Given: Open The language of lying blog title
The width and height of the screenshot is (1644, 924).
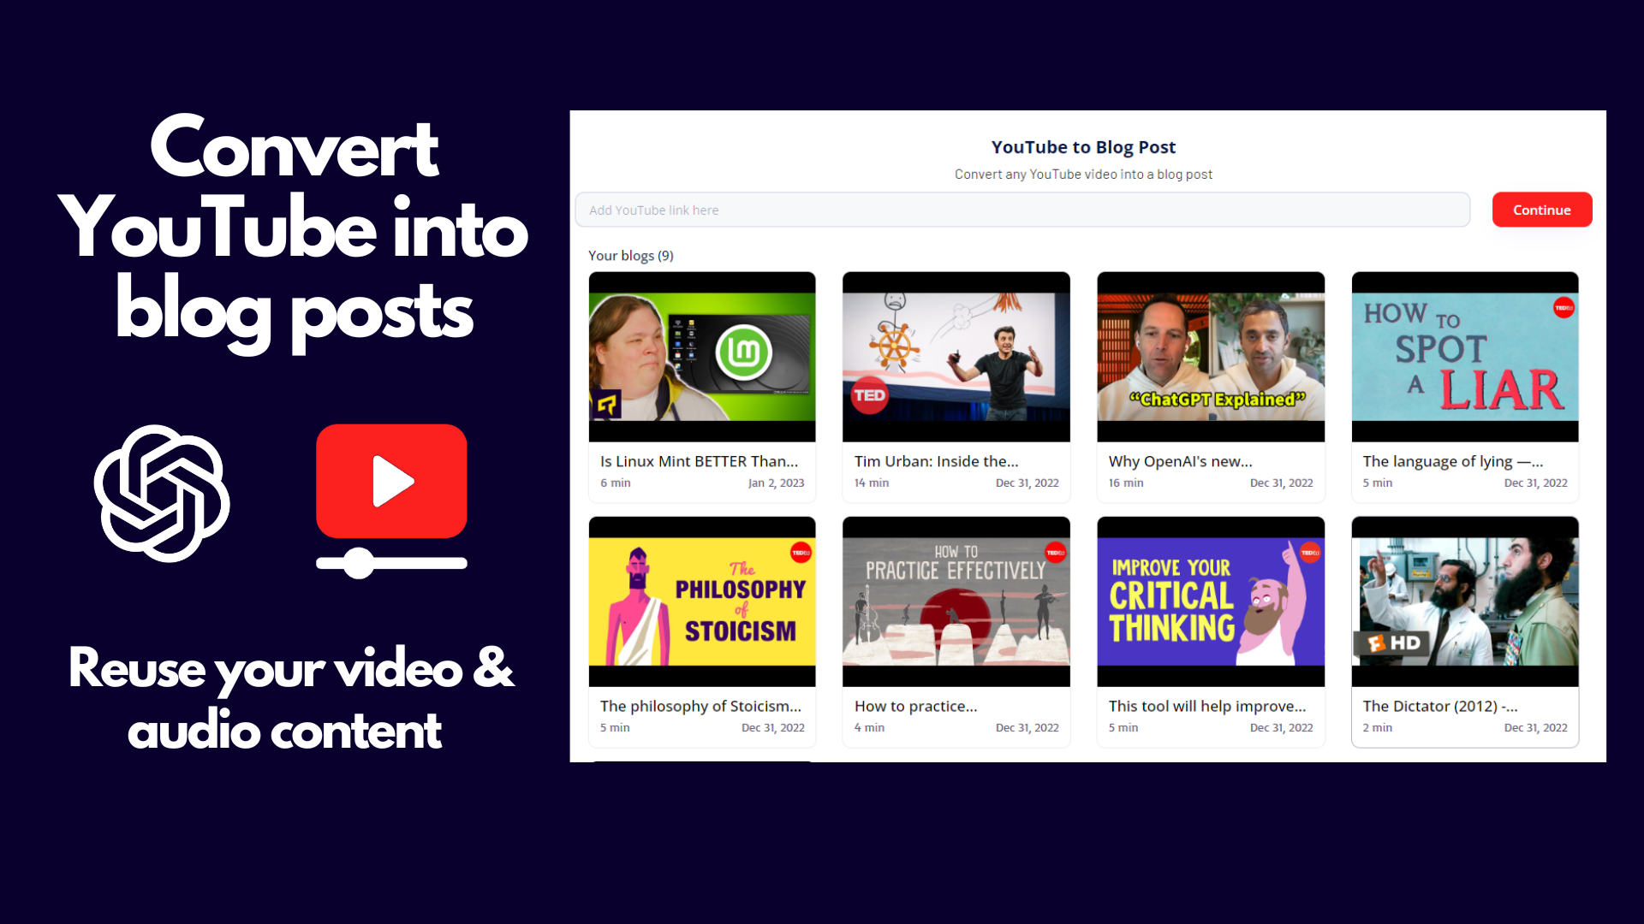Looking at the screenshot, I should [1452, 461].
